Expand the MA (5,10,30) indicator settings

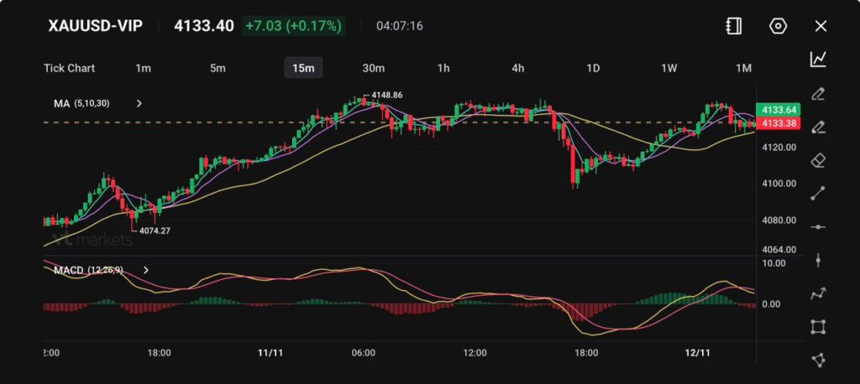139,104
